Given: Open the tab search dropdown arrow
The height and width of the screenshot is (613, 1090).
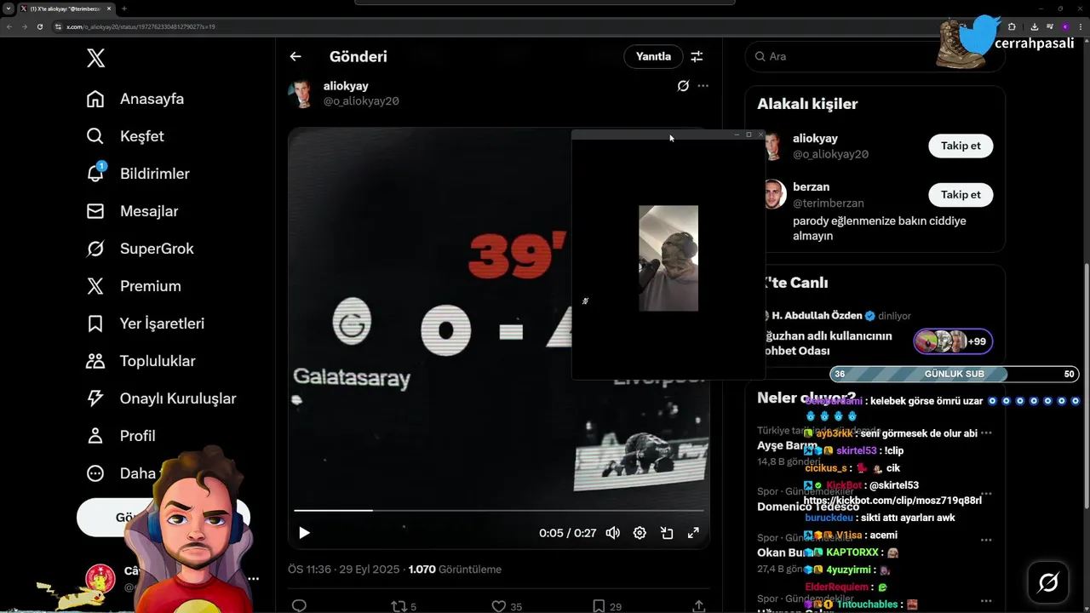Looking at the screenshot, I should (x=8, y=9).
